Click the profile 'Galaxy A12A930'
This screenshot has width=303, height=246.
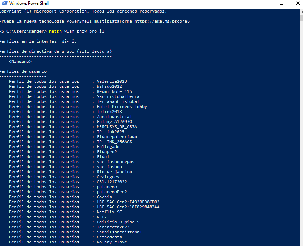point(114,122)
